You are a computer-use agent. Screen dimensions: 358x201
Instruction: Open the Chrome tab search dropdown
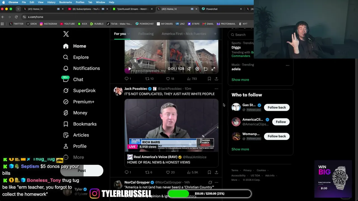tap(18, 9)
